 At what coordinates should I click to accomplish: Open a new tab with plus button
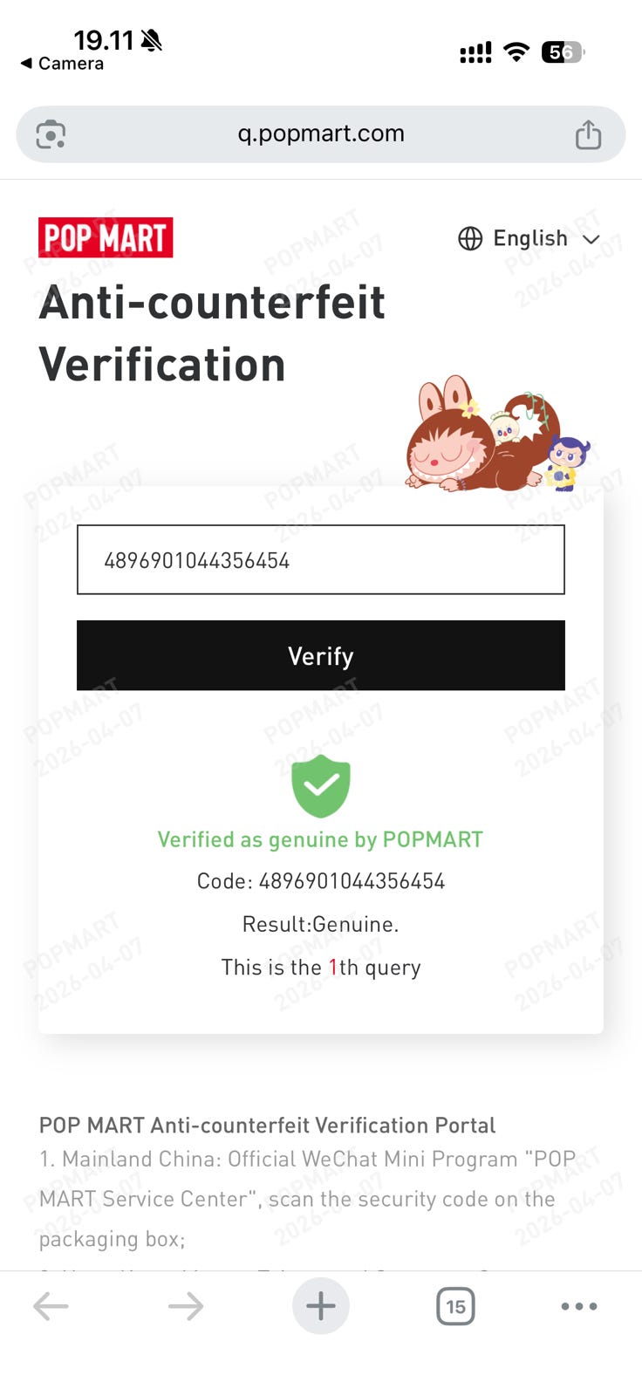[321, 1306]
